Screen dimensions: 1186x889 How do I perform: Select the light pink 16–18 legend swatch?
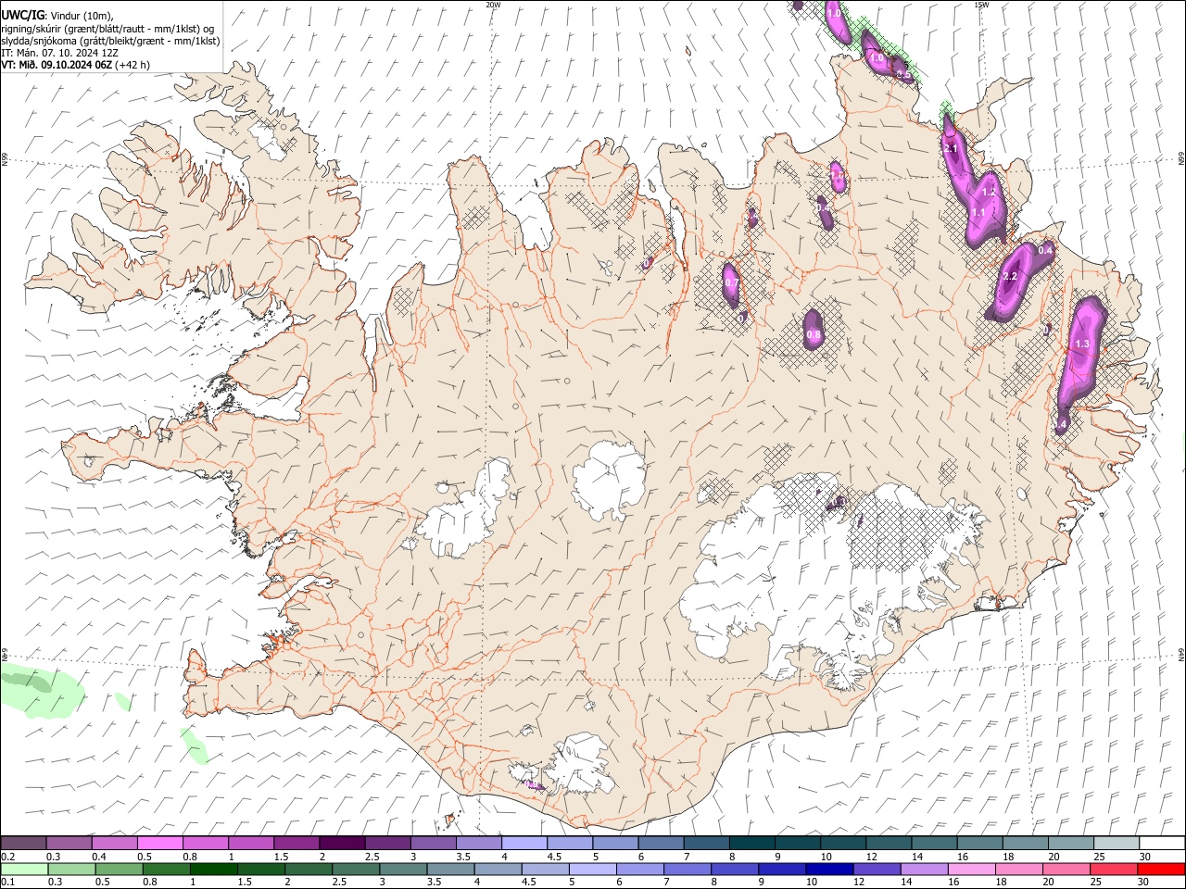[x=970, y=870]
